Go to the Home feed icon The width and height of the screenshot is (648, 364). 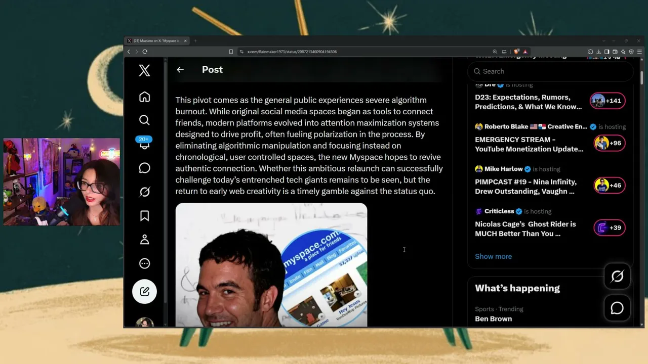coord(144,97)
